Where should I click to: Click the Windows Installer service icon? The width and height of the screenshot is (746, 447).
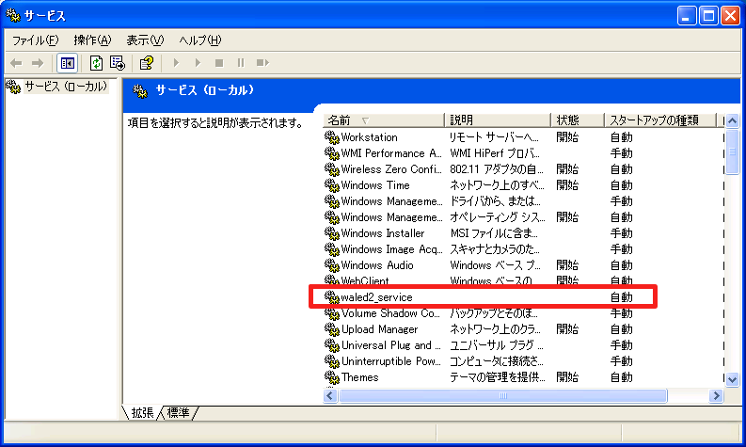pos(332,233)
